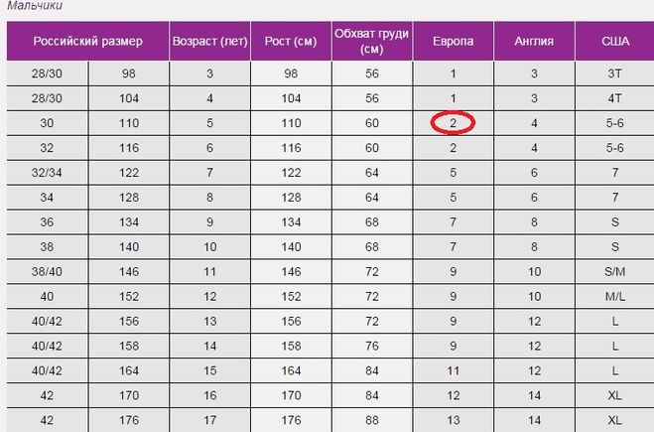This screenshot has height=432, width=654.
Task: Click the age '10' cell
Action: [209, 247]
